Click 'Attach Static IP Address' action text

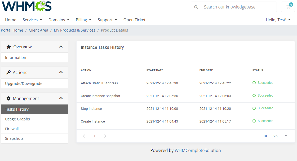coord(99,83)
